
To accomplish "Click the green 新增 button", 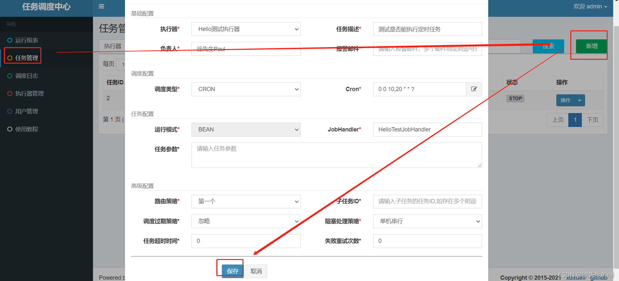I will click(x=592, y=46).
